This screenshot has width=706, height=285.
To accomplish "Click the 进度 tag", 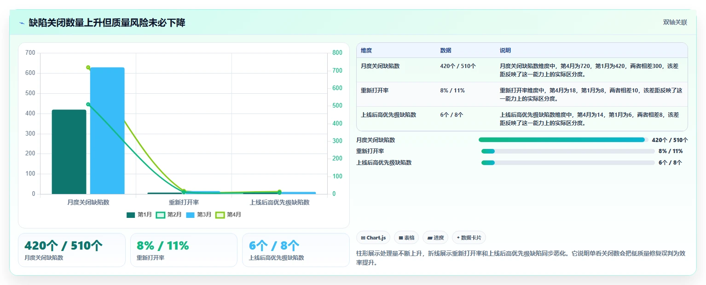I will pyautogui.click(x=435, y=238).
